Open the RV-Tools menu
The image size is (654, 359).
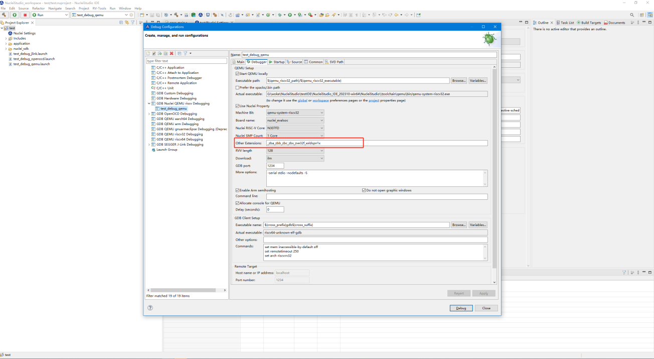[99, 9]
